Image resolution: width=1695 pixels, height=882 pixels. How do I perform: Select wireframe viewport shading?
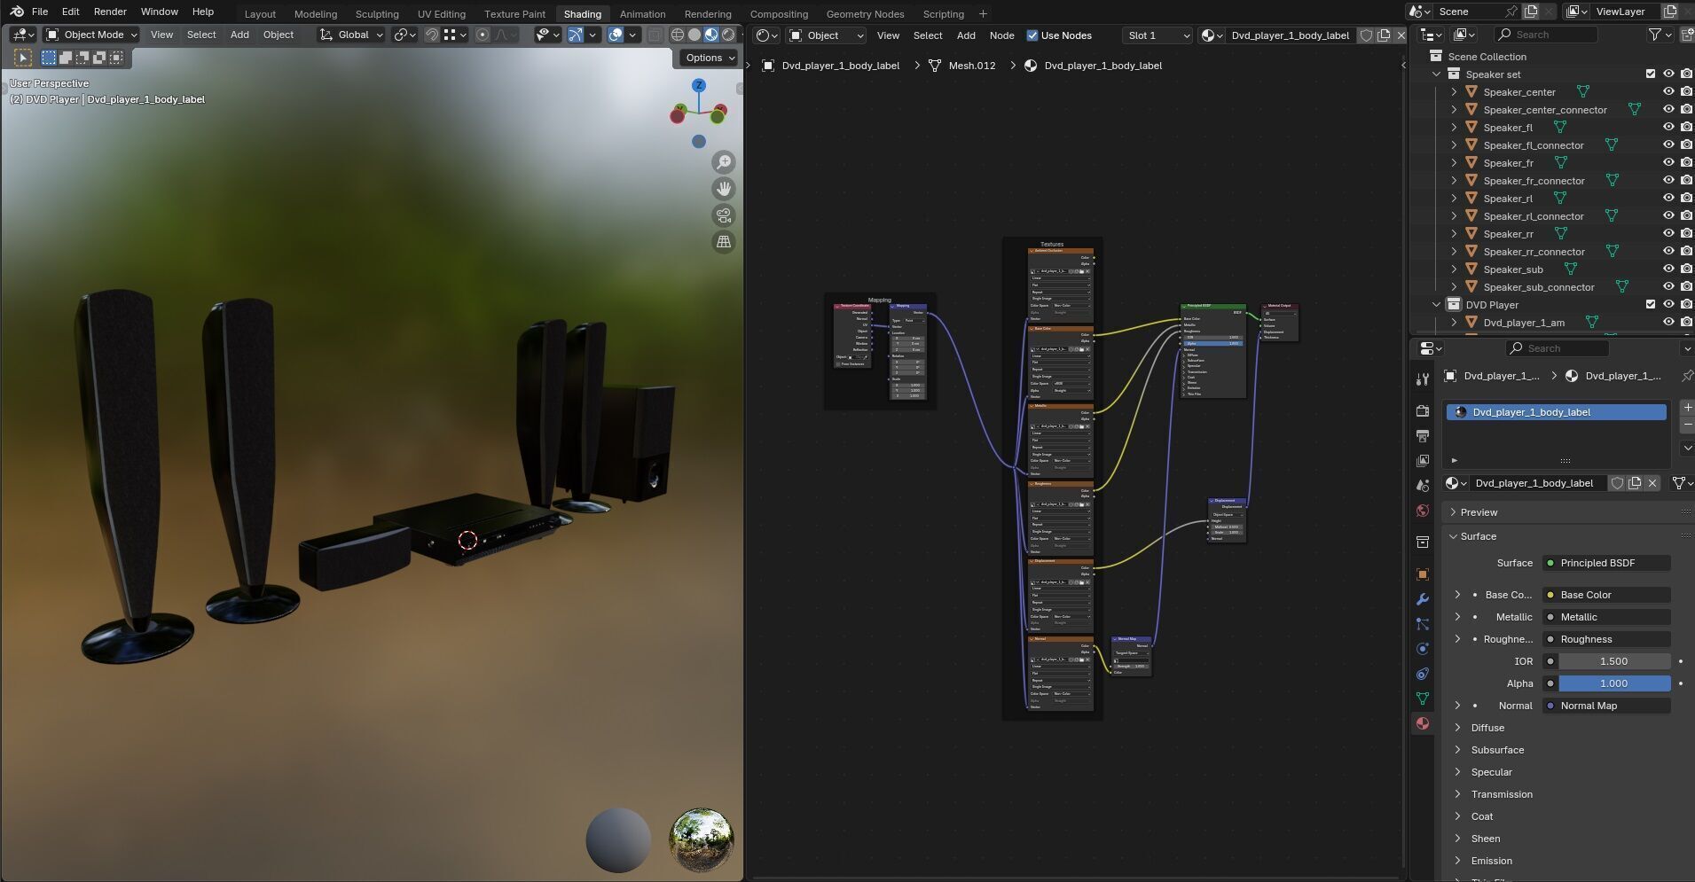678,35
